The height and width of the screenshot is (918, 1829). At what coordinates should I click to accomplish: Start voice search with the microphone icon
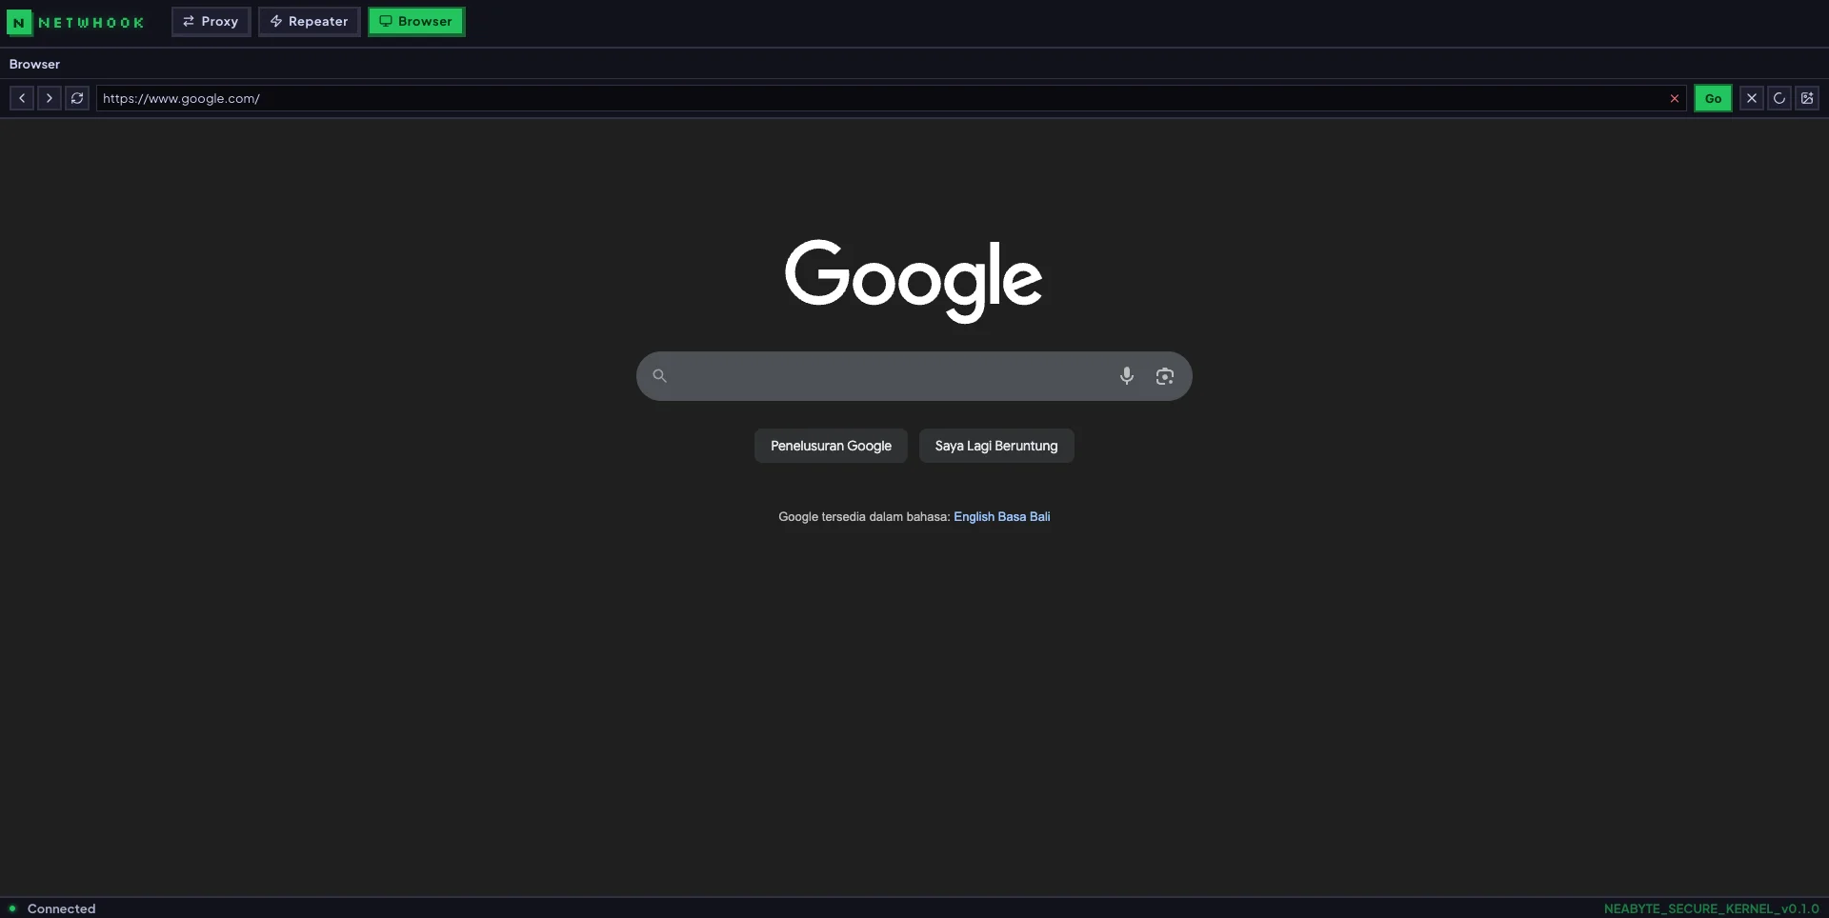point(1127,376)
